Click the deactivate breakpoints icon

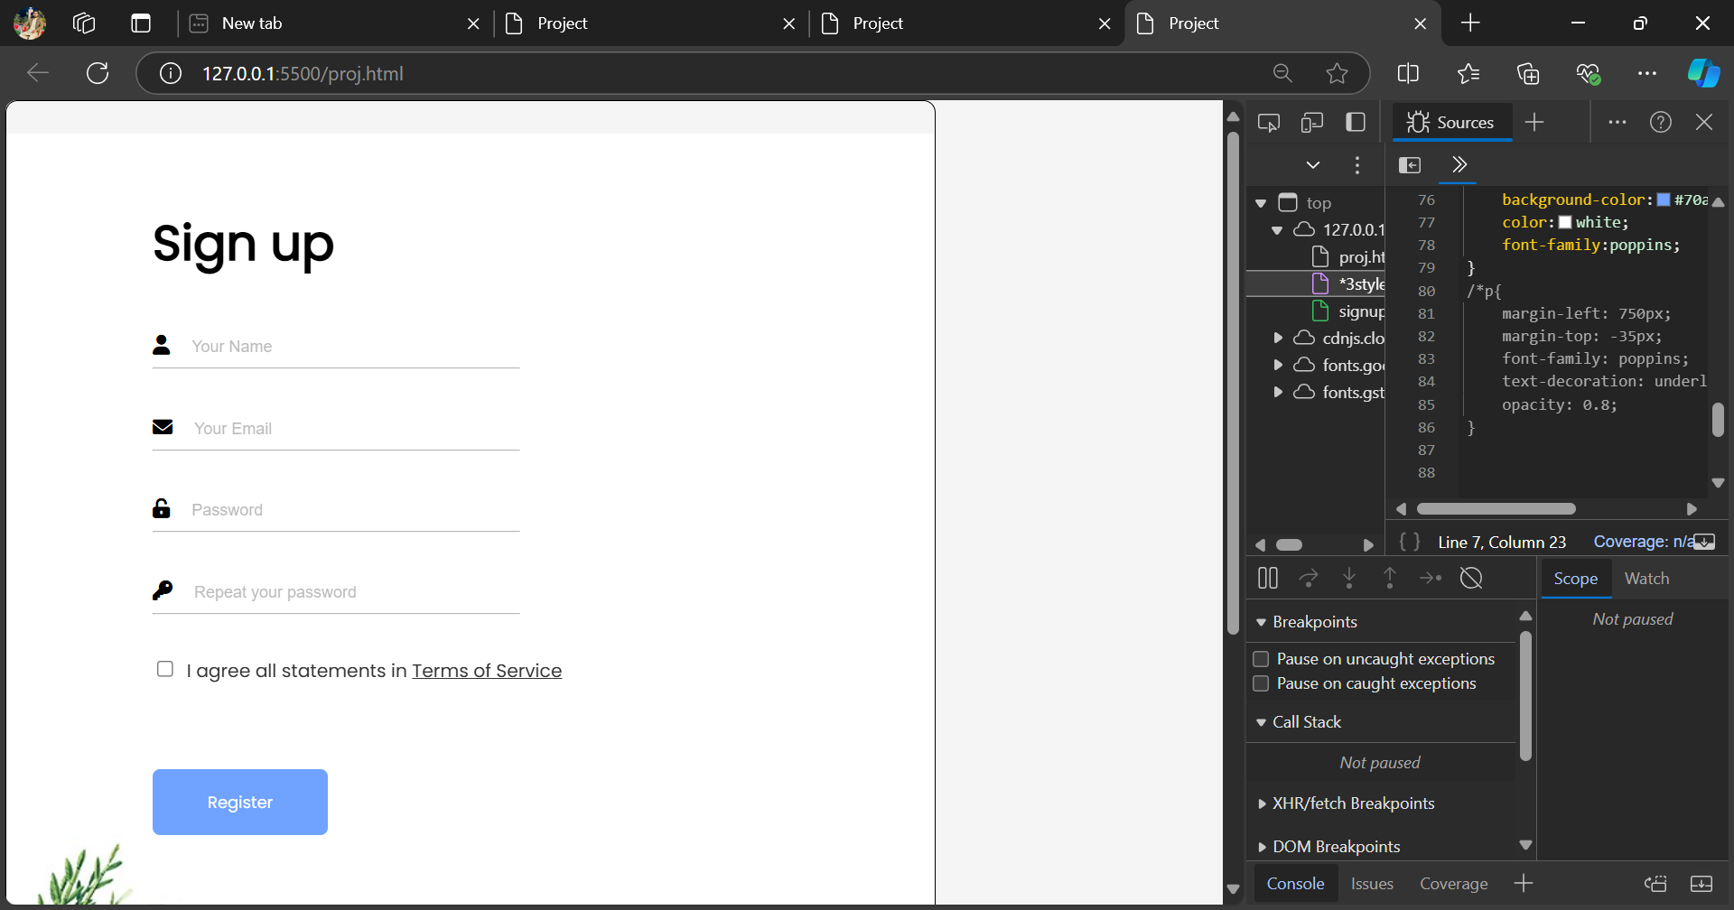point(1471,578)
